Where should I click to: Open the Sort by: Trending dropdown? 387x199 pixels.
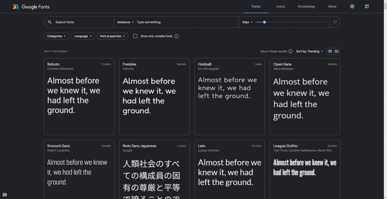click(310, 52)
